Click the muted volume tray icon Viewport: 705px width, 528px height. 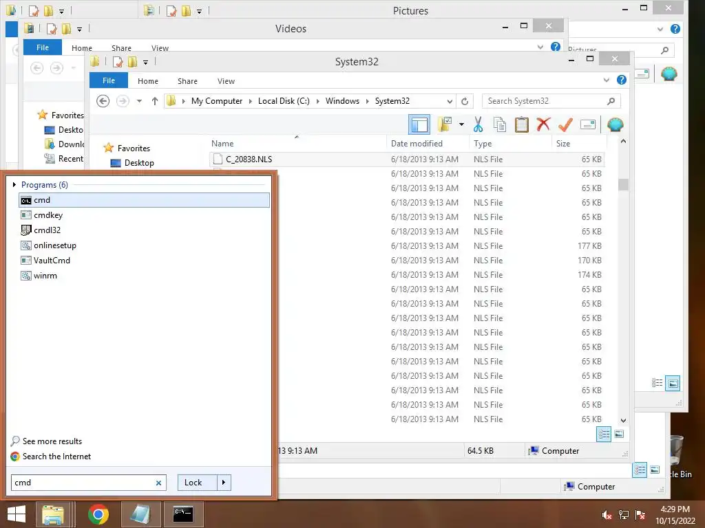tap(607, 515)
